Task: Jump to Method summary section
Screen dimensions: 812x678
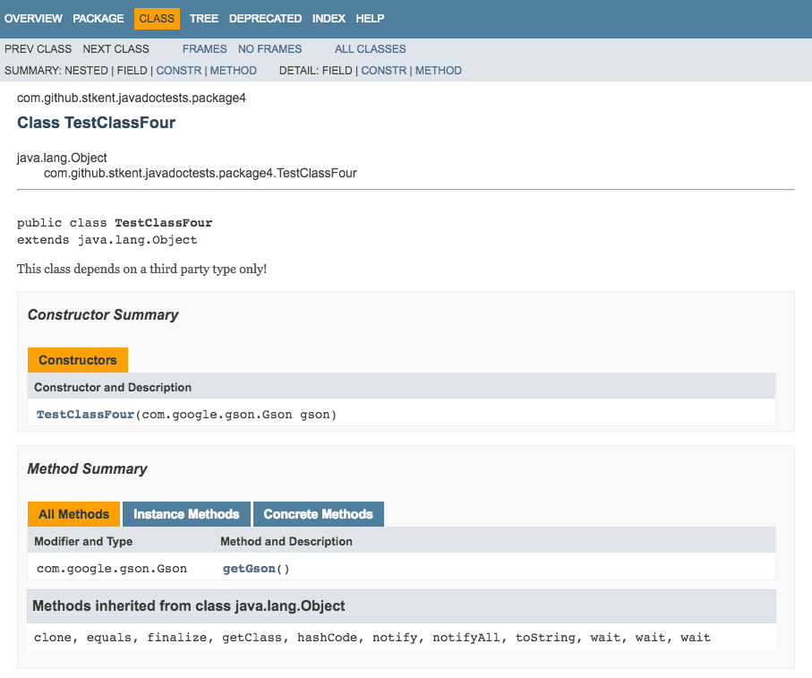Action: [233, 71]
